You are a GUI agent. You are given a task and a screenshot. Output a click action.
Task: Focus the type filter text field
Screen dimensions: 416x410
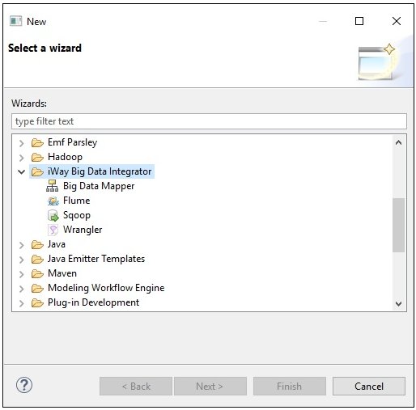(209, 121)
